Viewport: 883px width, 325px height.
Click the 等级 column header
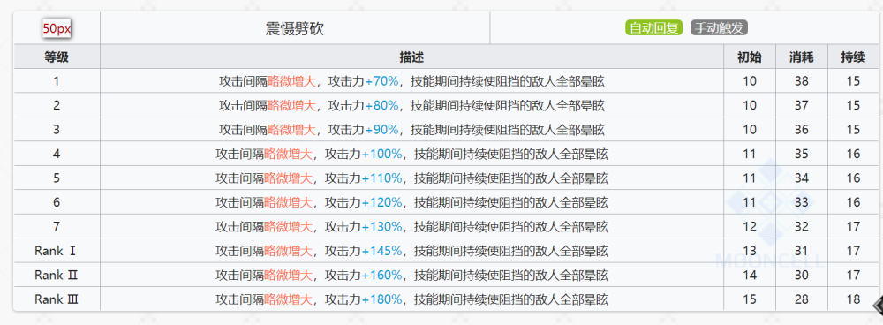(x=57, y=57)
